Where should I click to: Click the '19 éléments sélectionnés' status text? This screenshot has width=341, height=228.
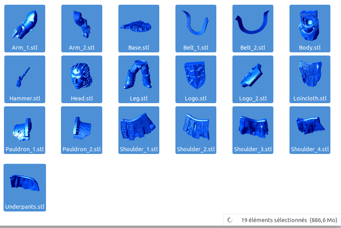click(x=274, y=220)
